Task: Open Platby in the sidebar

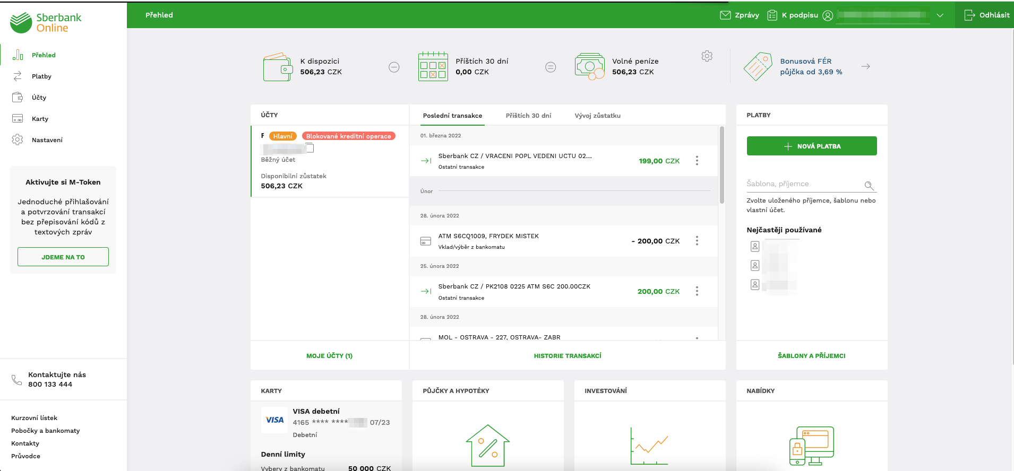Action: coord(41,76)
